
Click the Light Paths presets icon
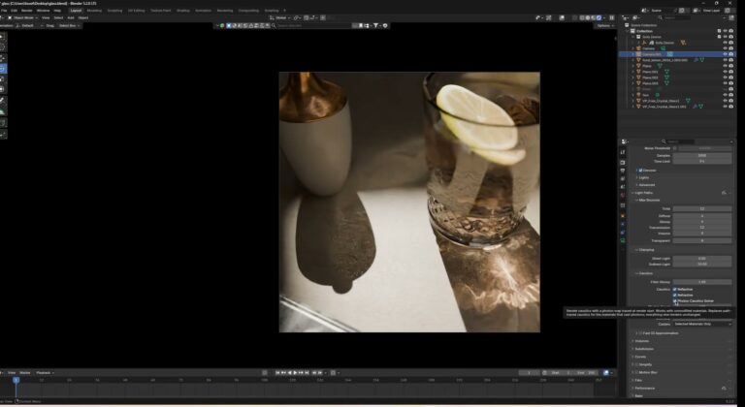(x=724, y=193)
